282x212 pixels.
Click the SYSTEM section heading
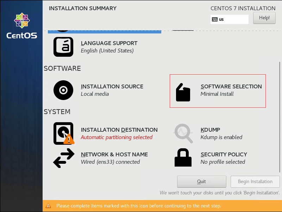tap(57, 112)
